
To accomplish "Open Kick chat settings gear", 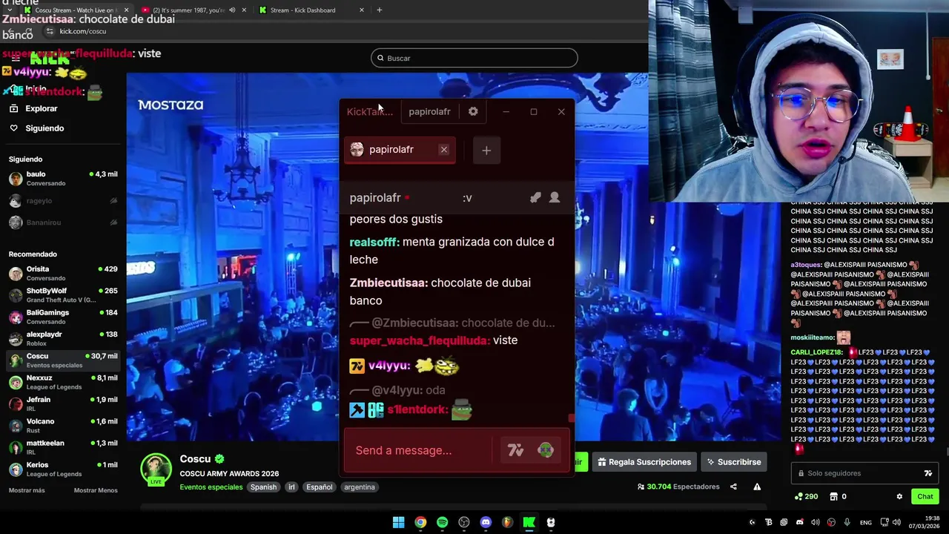I will pos(899,496).
